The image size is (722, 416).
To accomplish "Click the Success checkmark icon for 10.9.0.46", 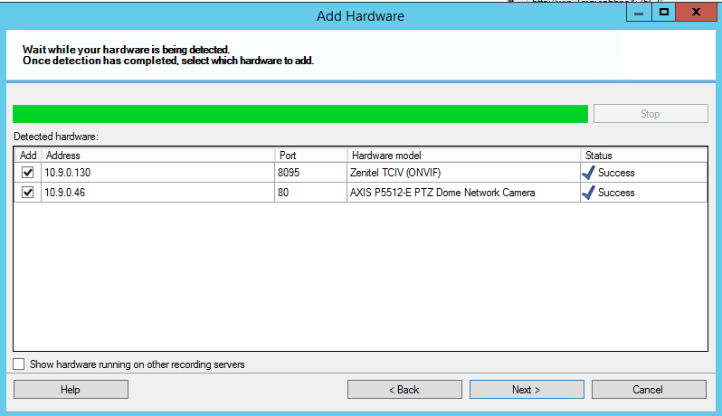I will [589, 192].
